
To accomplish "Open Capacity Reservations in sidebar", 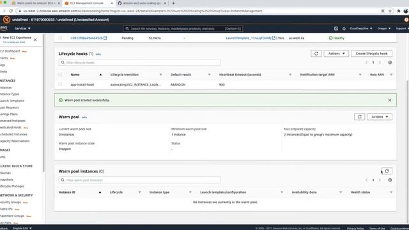I will [15, 141].
